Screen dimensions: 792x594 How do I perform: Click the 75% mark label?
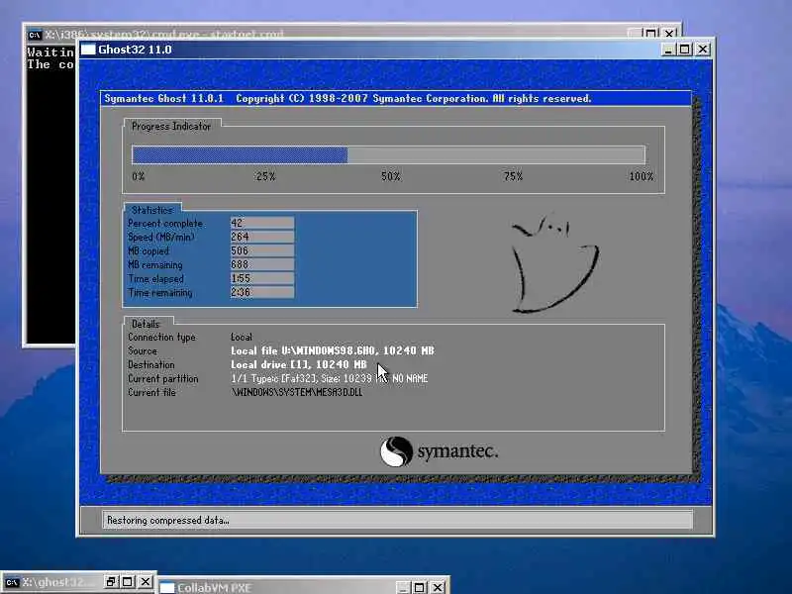coord(513,176)
